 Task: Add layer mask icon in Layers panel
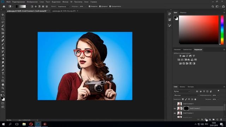(x=206, y=120)
